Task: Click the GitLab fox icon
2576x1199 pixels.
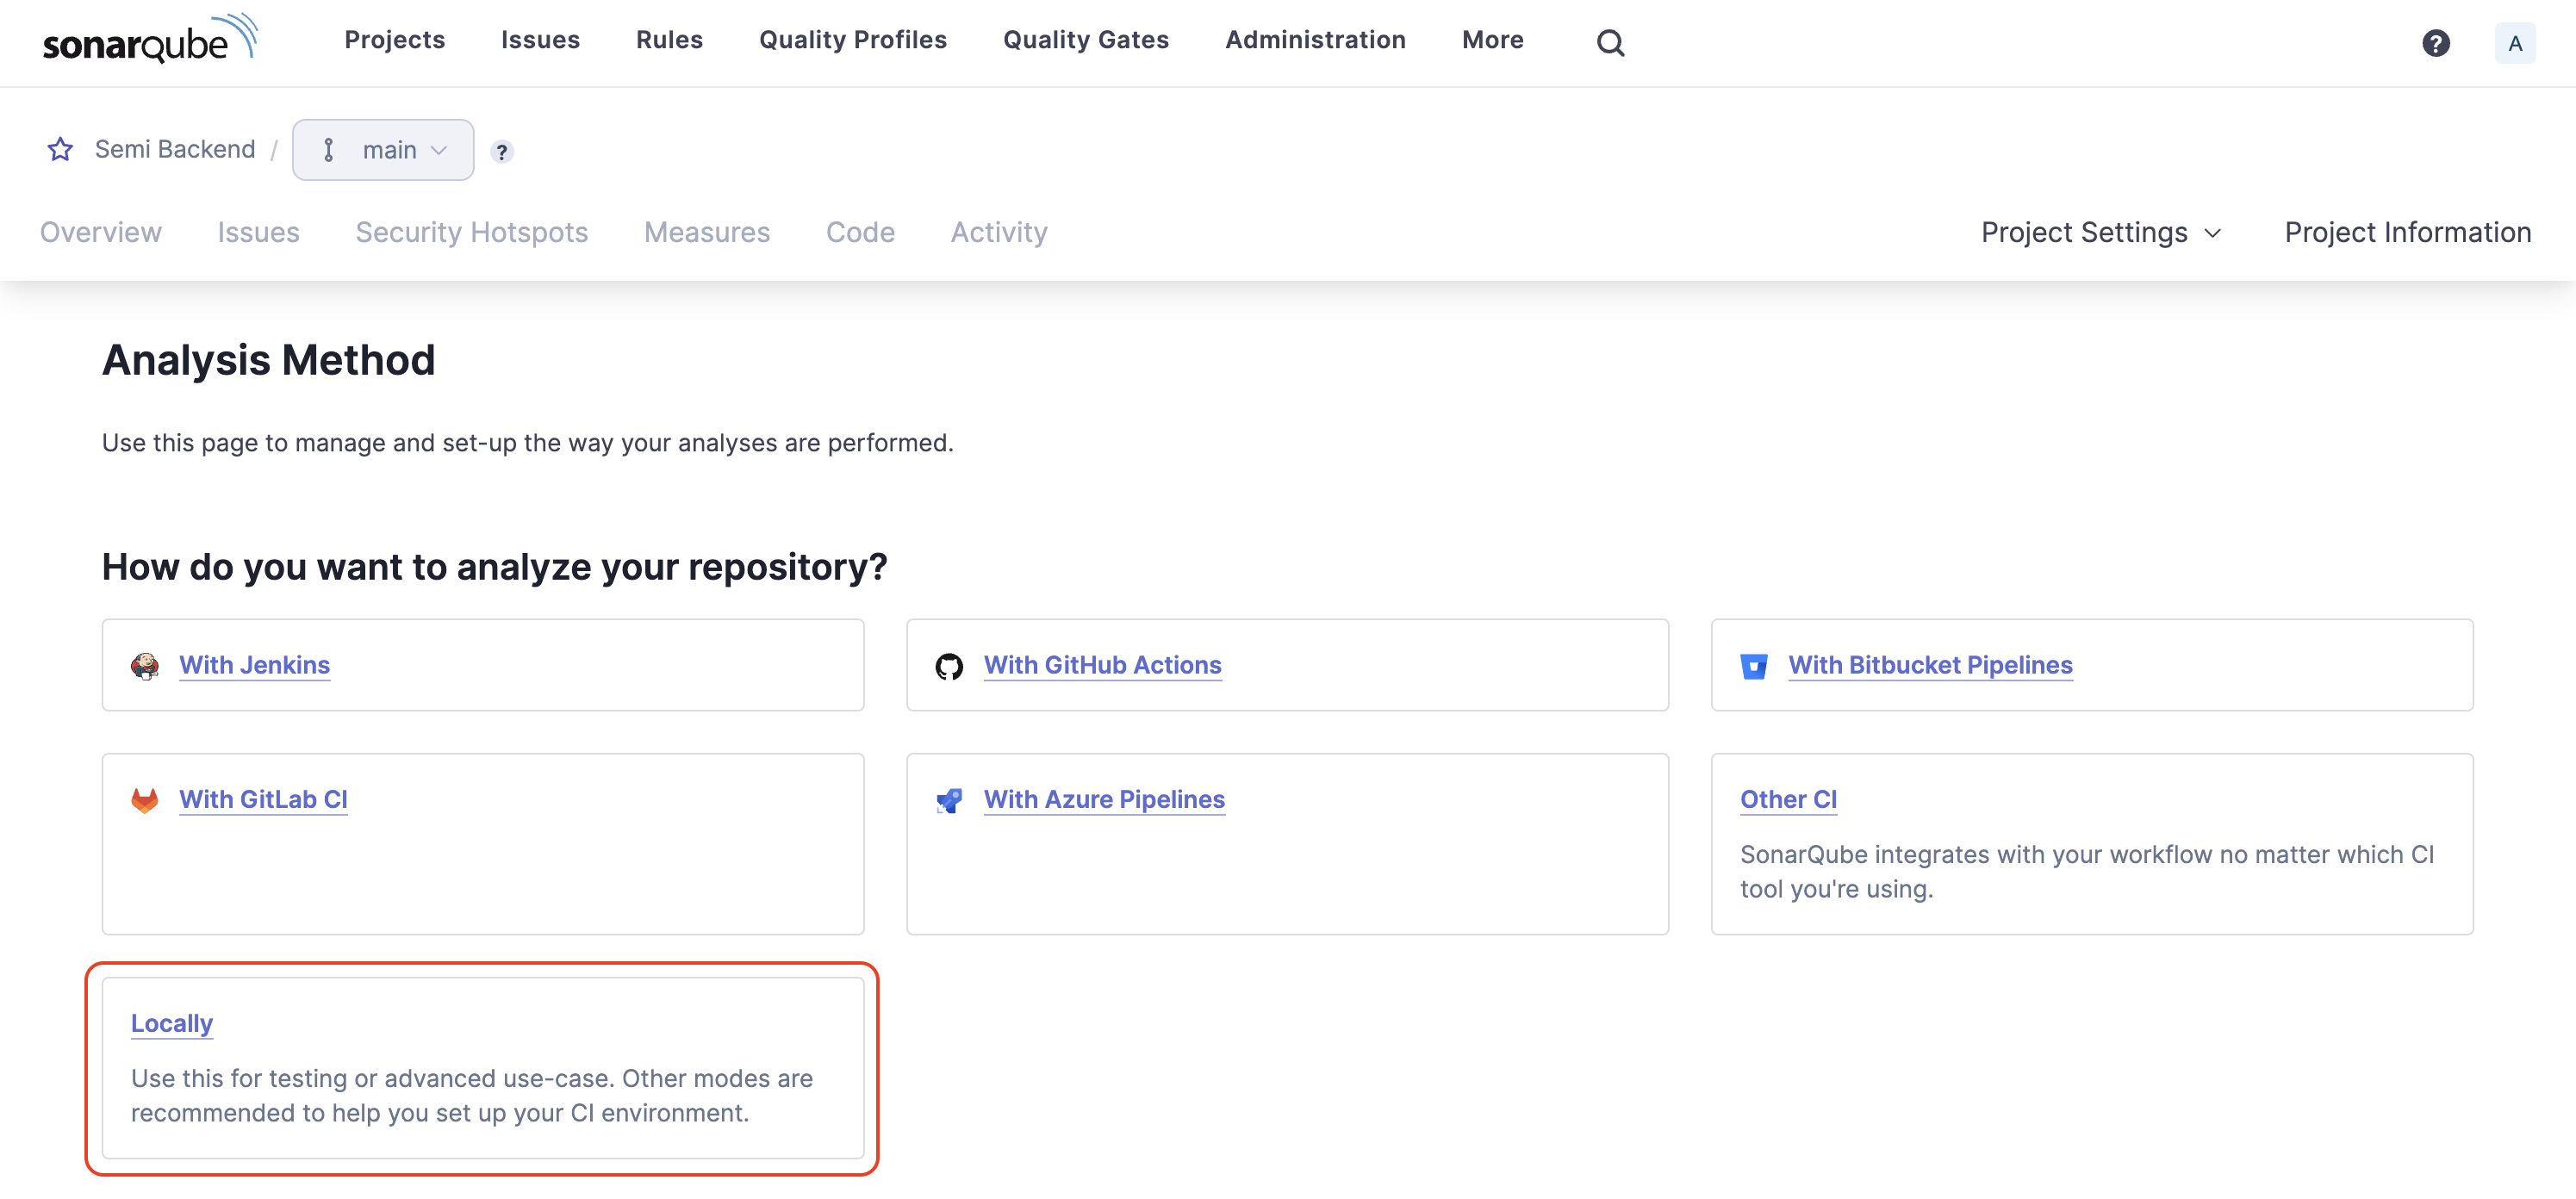Action: click(145, 800)
